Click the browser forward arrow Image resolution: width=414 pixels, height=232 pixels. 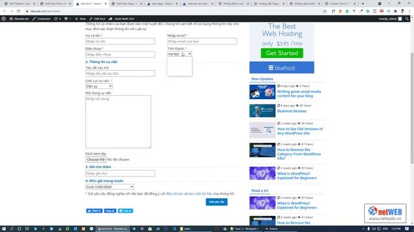pos(12,12)
